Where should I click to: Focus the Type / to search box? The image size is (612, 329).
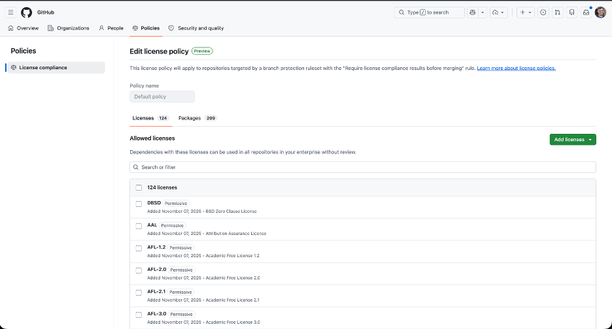(x=430, y=12)
